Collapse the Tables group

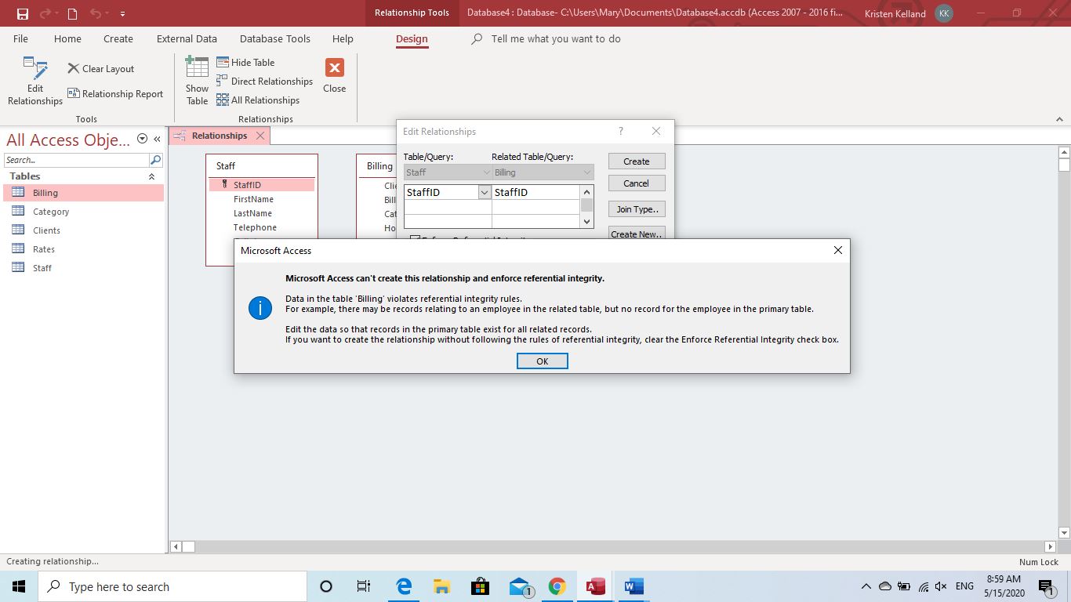point(151,176)
